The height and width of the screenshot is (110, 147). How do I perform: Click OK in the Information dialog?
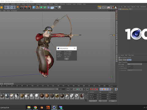coord(66,59)
